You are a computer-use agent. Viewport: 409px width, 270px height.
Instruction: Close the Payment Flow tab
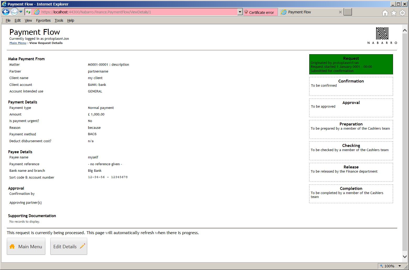click(x=340, y=12)
